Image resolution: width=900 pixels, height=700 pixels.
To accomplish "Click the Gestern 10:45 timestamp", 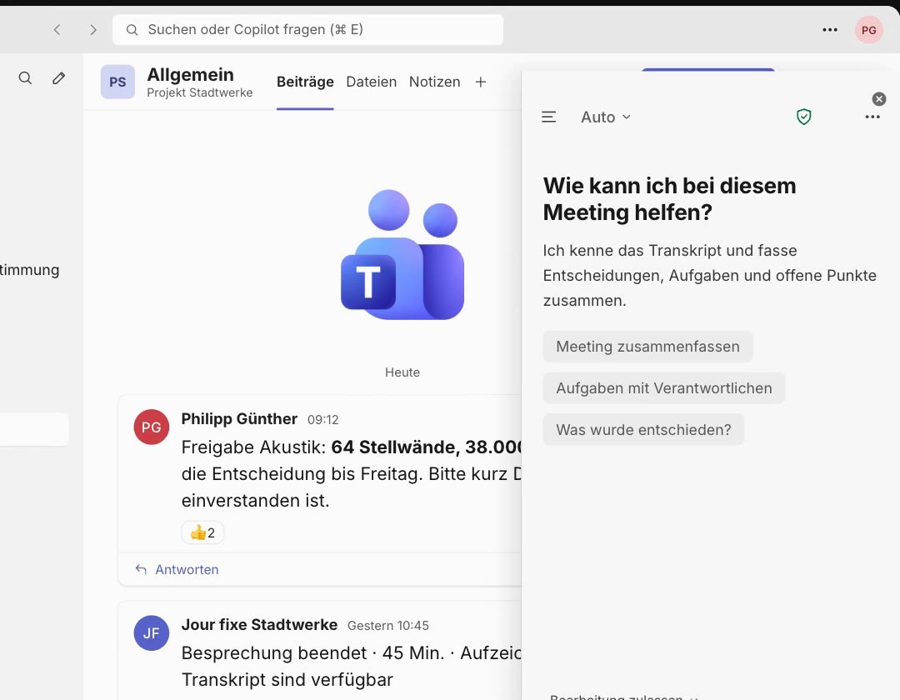I will (388, 626).
